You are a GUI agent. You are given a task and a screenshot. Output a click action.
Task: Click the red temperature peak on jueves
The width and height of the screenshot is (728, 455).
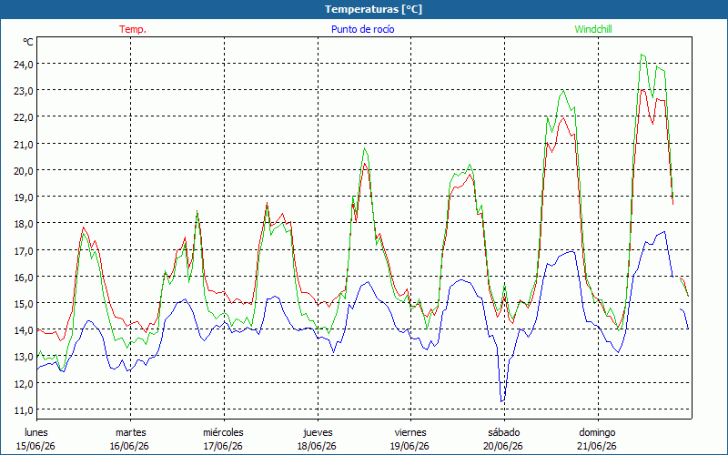click(x=365, y=164)
